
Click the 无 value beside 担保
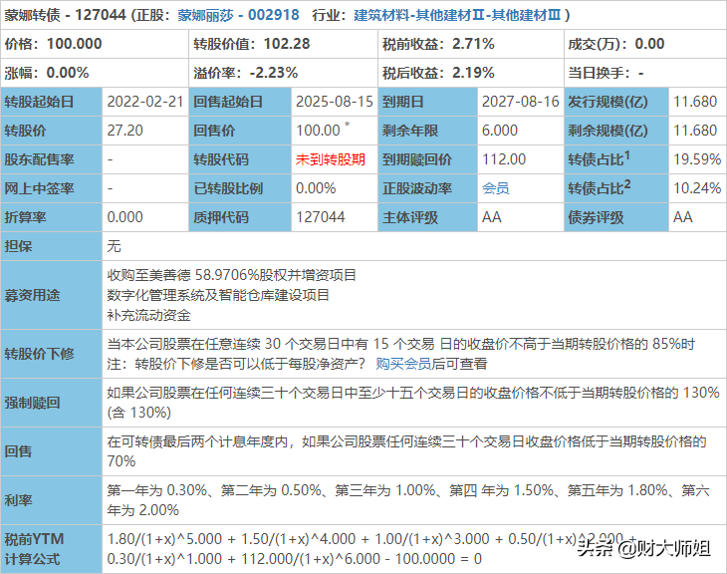coord(115,246)
